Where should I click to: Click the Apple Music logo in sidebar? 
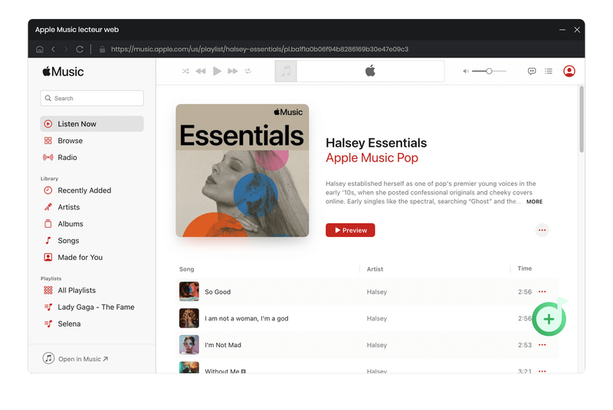[x=63, y=72]
